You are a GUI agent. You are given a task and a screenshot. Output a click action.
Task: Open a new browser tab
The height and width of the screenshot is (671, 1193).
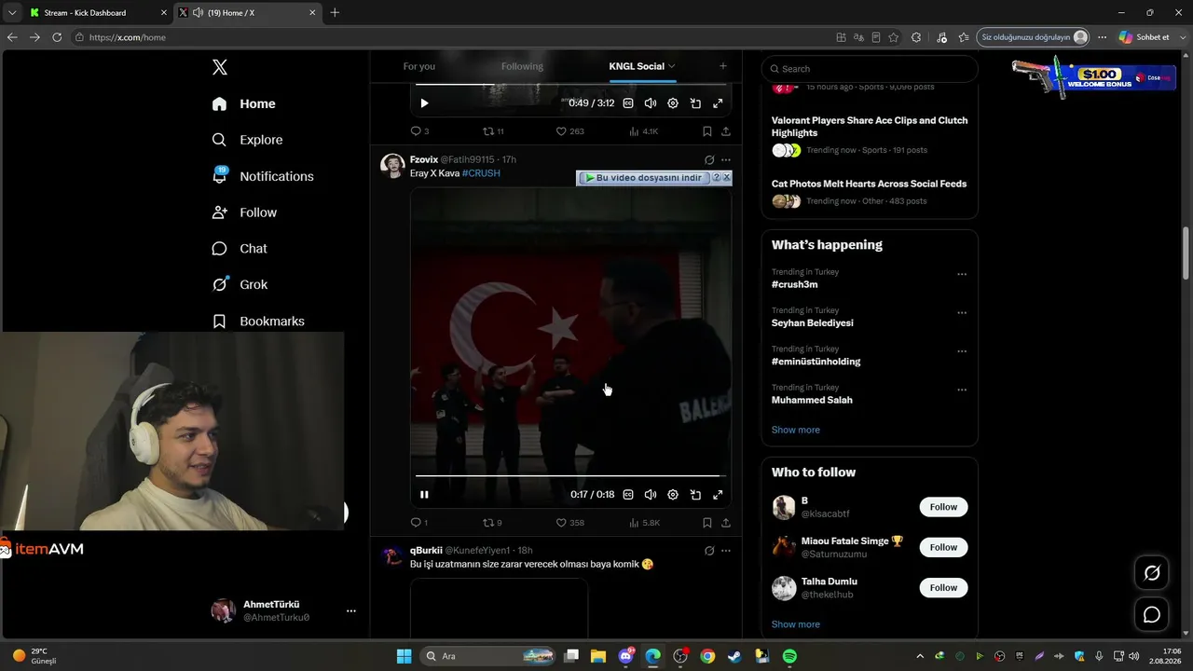click(x=335, y=13)
